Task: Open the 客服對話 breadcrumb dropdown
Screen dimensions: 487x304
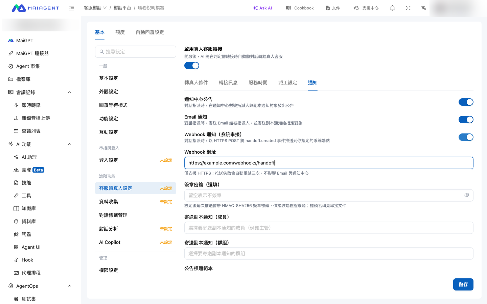Action: (95, 8)
